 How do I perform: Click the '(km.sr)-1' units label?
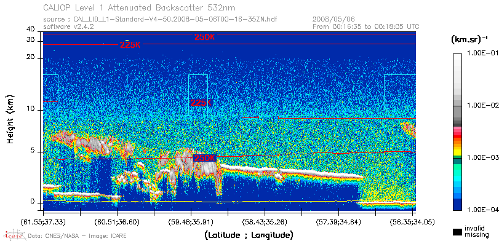(x=469, y=40)
